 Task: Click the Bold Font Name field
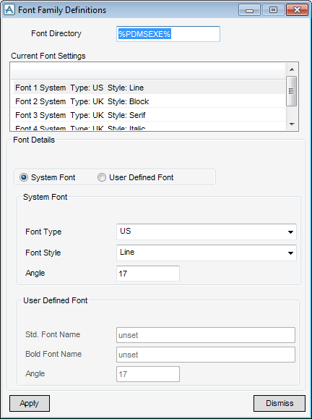click(x=206, y=355)
